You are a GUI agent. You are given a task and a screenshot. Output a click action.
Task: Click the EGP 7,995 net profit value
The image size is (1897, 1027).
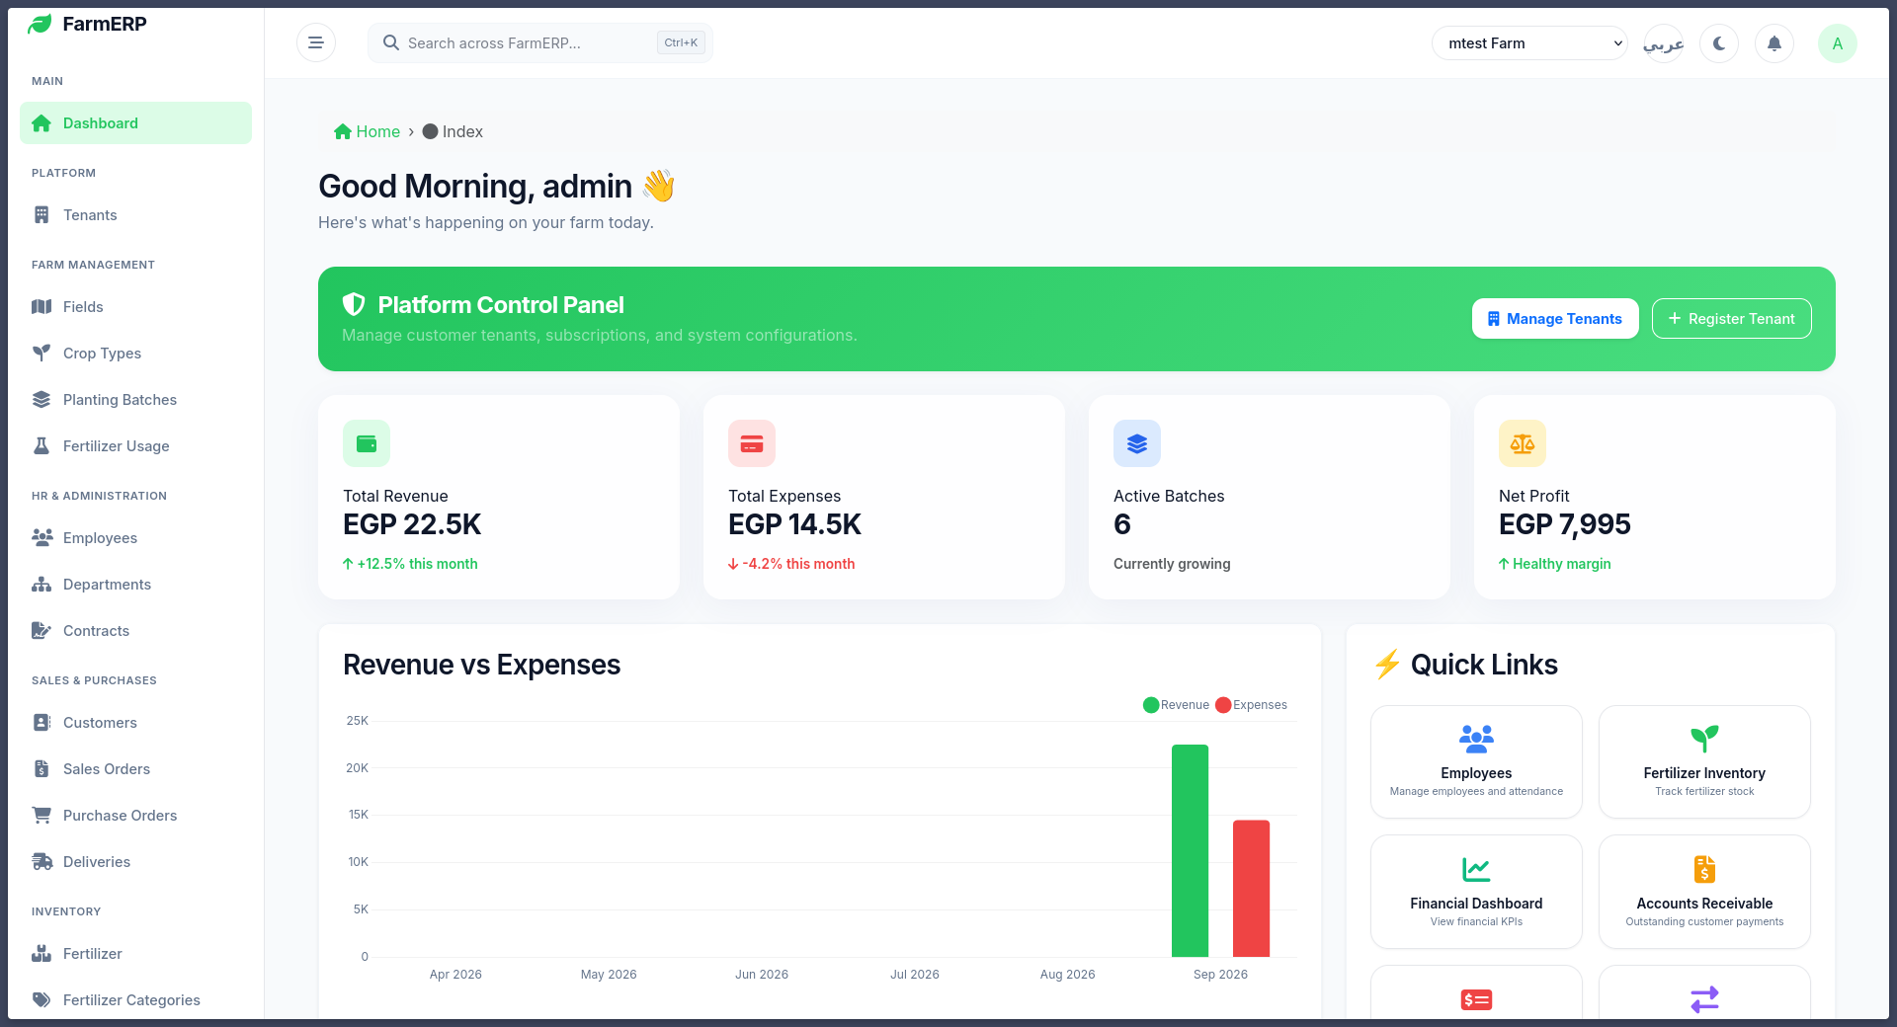point(1564,524)
